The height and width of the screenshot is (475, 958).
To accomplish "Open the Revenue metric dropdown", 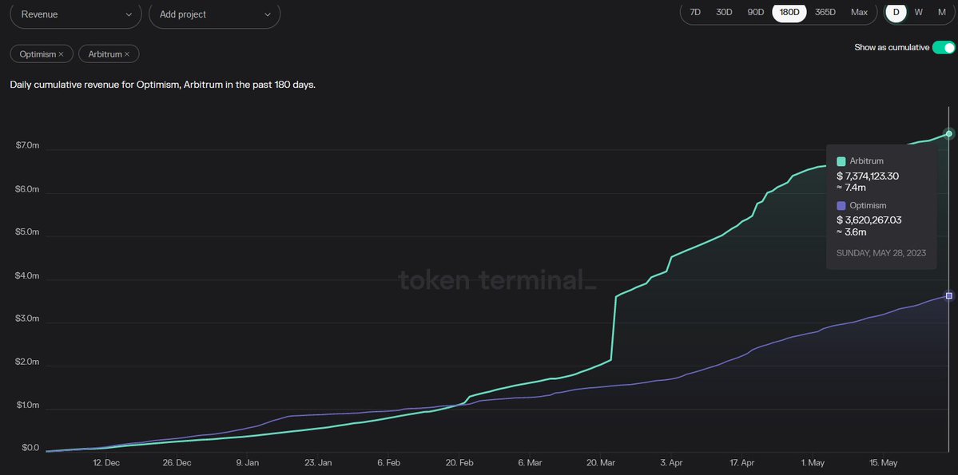I will (x=76, y=14).
